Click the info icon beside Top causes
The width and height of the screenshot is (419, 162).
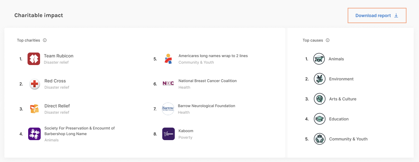[328, 40]
